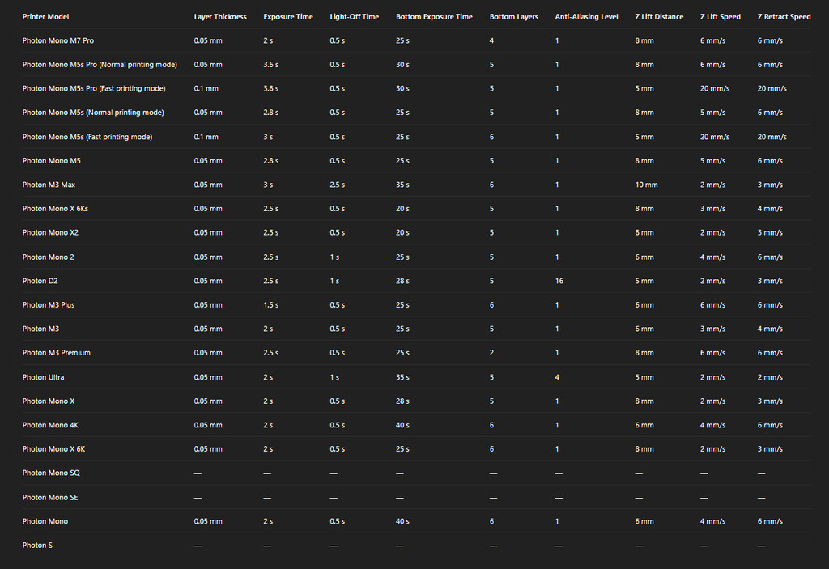
Task: Click the 'Photon S' model name
Action: tap(37, 545)
